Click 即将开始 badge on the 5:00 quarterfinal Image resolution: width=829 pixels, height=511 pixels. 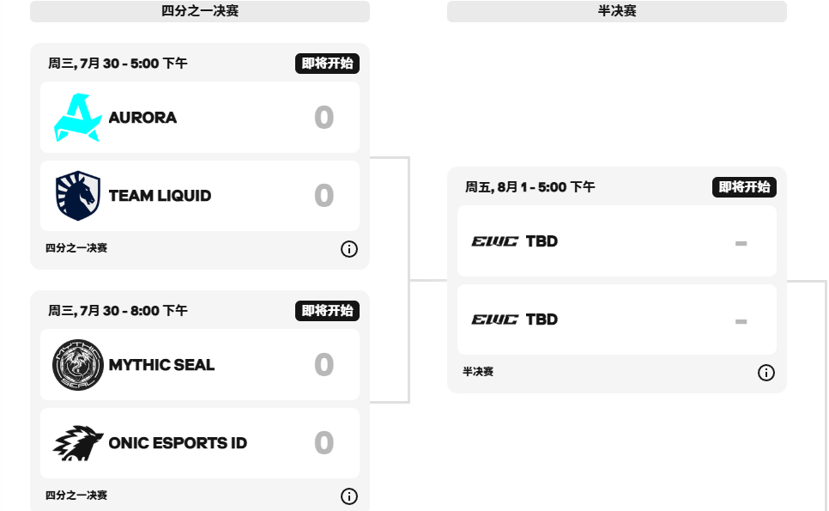pos(327,64)
